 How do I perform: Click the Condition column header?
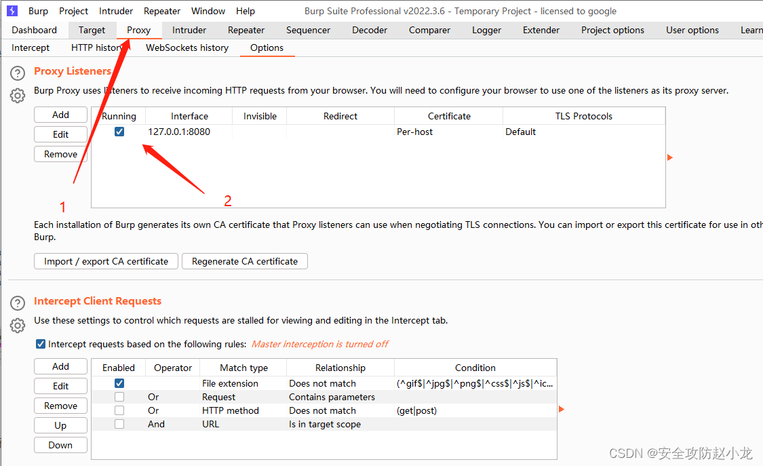475,368
